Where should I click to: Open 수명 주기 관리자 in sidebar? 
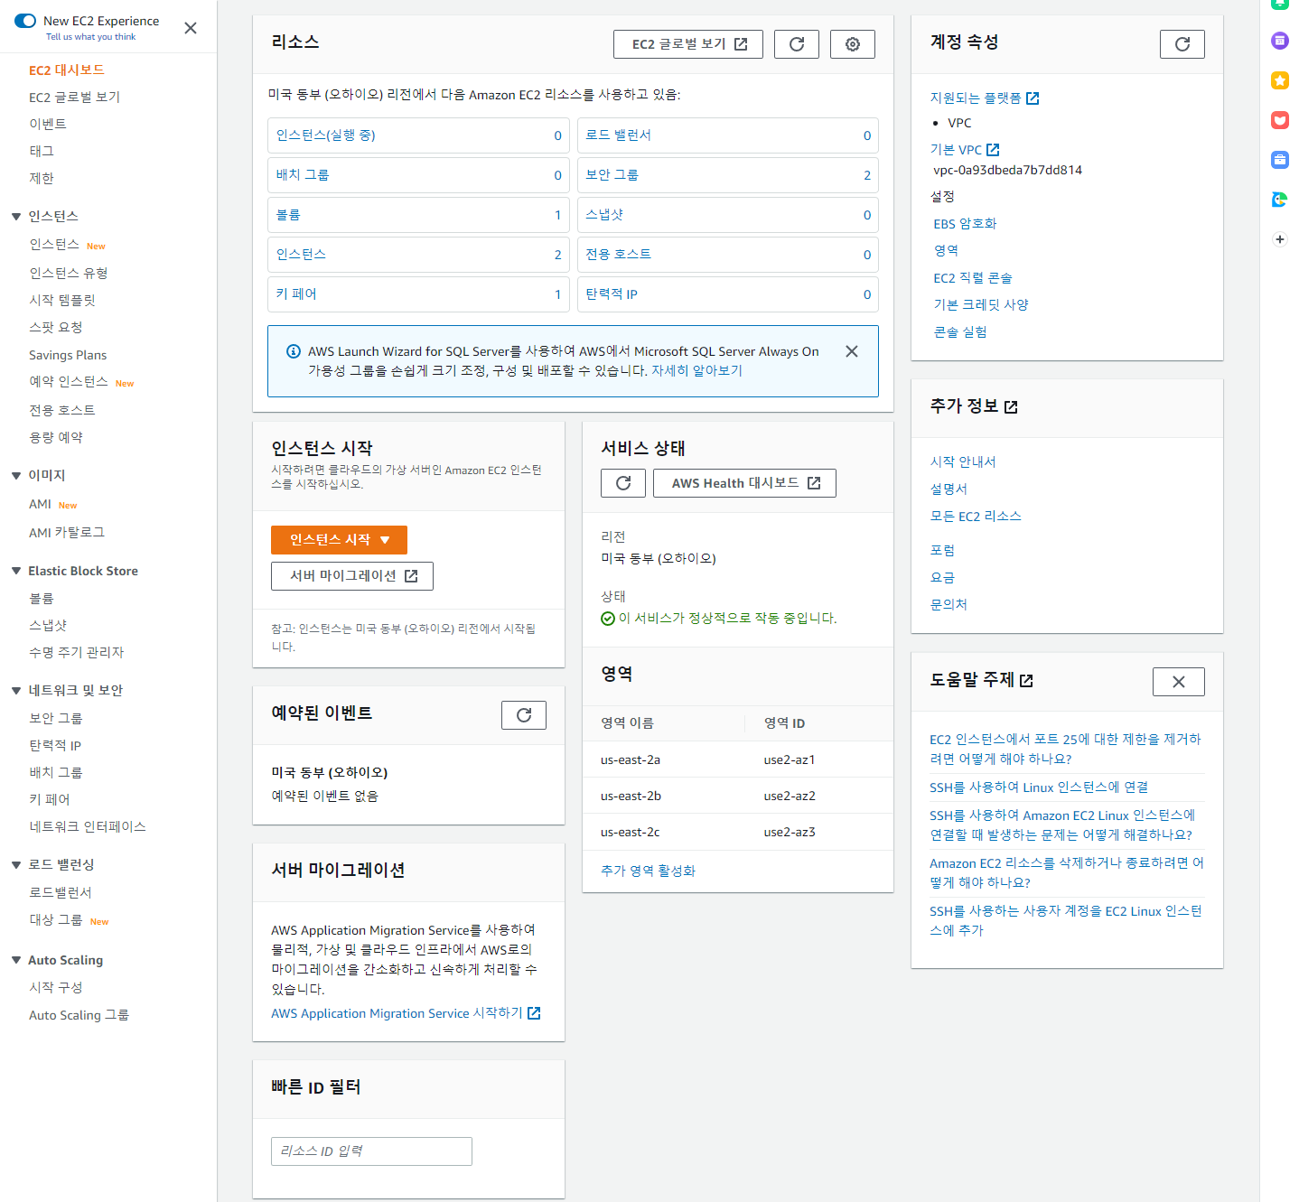[77, 653]
